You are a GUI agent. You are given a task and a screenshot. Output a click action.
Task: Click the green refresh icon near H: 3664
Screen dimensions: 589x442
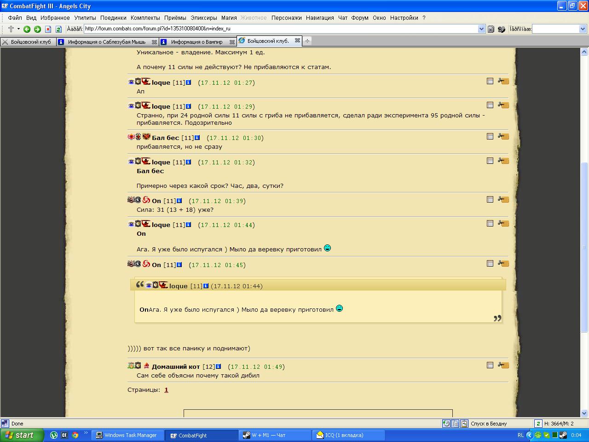(x=538, y=424)
